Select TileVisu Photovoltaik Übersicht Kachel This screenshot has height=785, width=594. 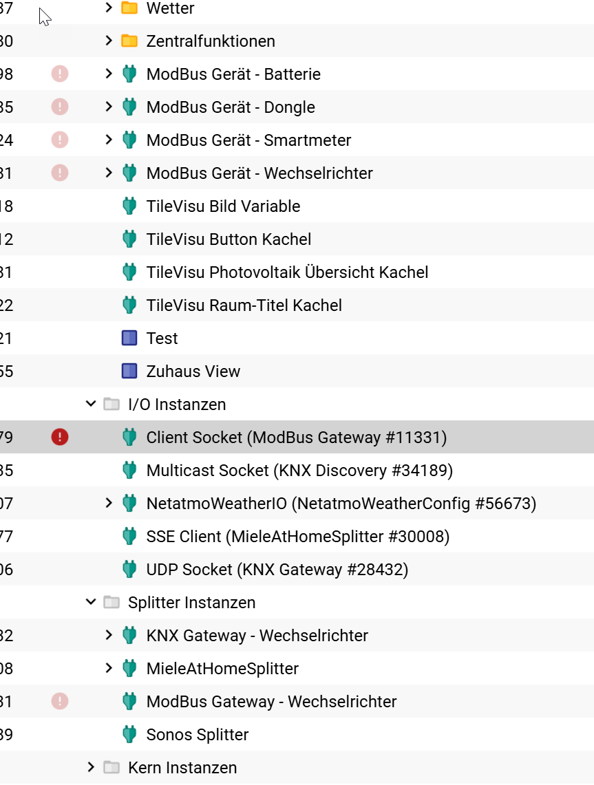[x=287, y=272]
